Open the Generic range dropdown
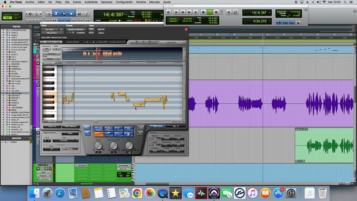 click(x=52, y=59)
